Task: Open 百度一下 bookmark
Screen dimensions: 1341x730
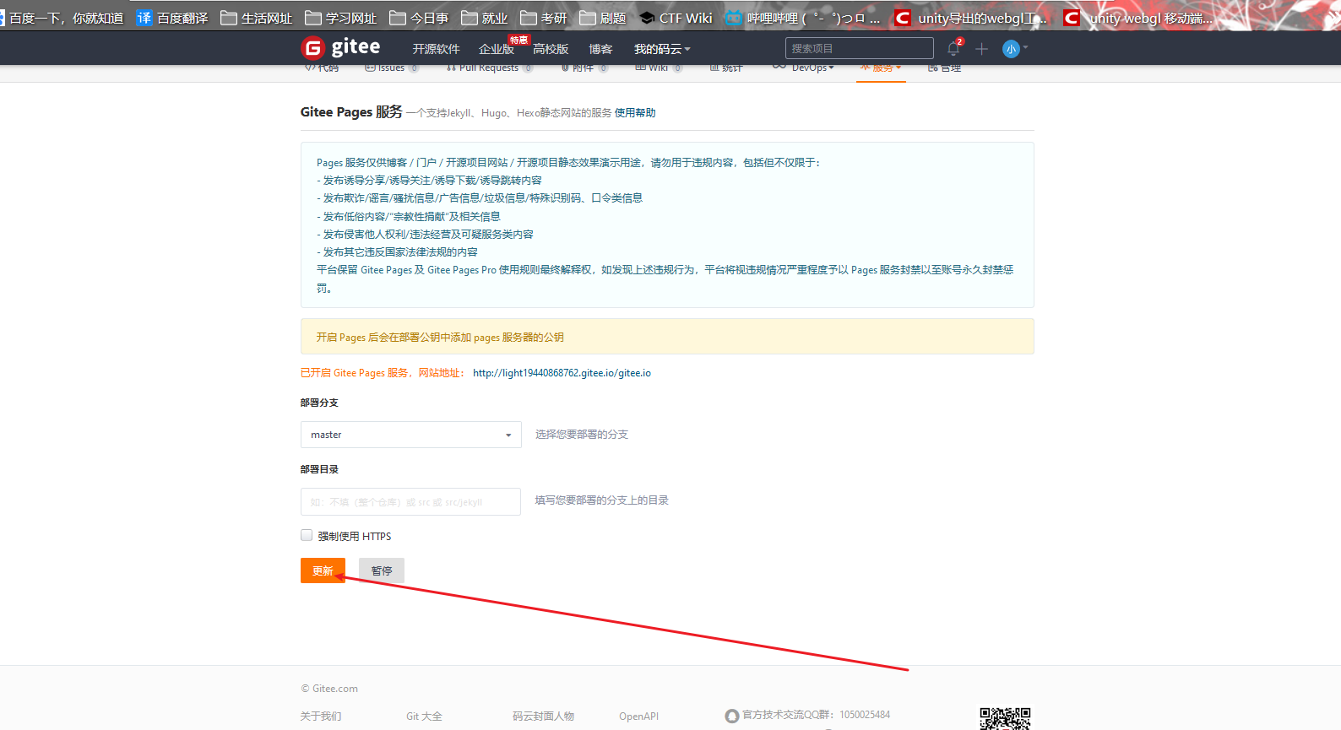Action: click(62, 18)
